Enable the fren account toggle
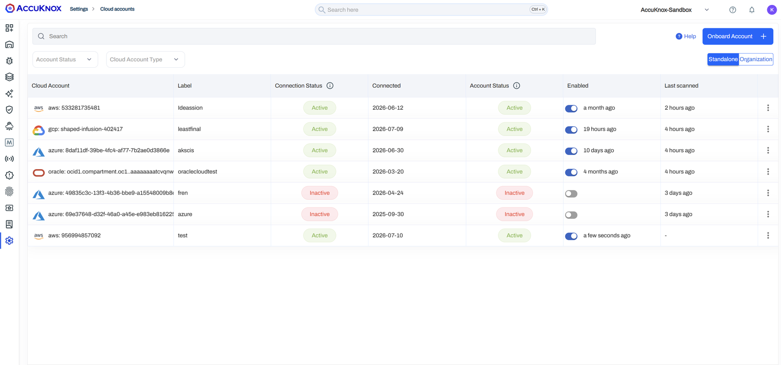This screenshot has height=365, width=781. 571,193
